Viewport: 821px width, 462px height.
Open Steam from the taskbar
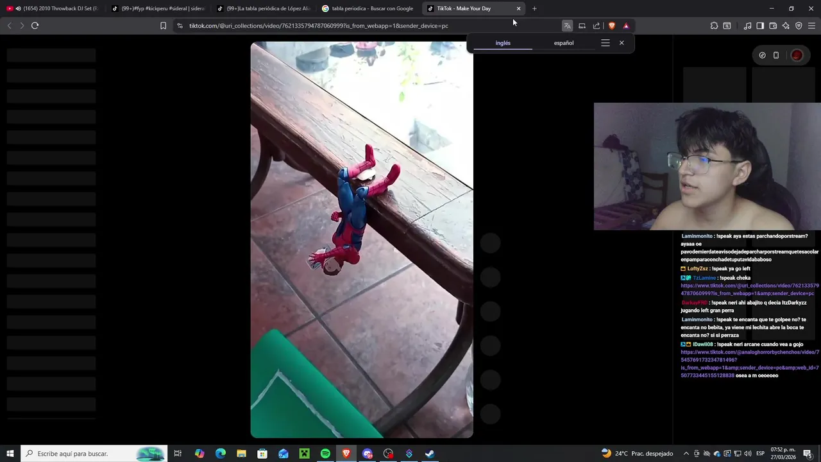pos(430,454)
